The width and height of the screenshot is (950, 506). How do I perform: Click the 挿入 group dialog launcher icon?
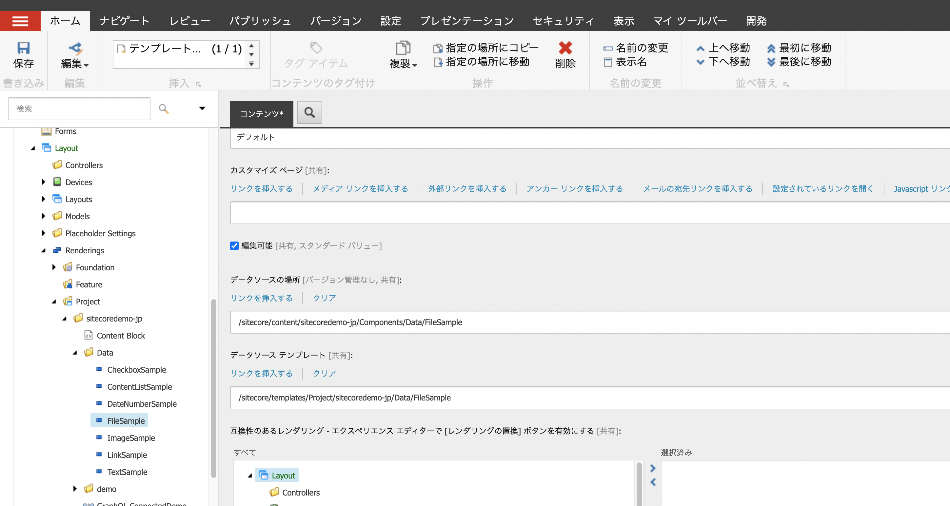198,85
